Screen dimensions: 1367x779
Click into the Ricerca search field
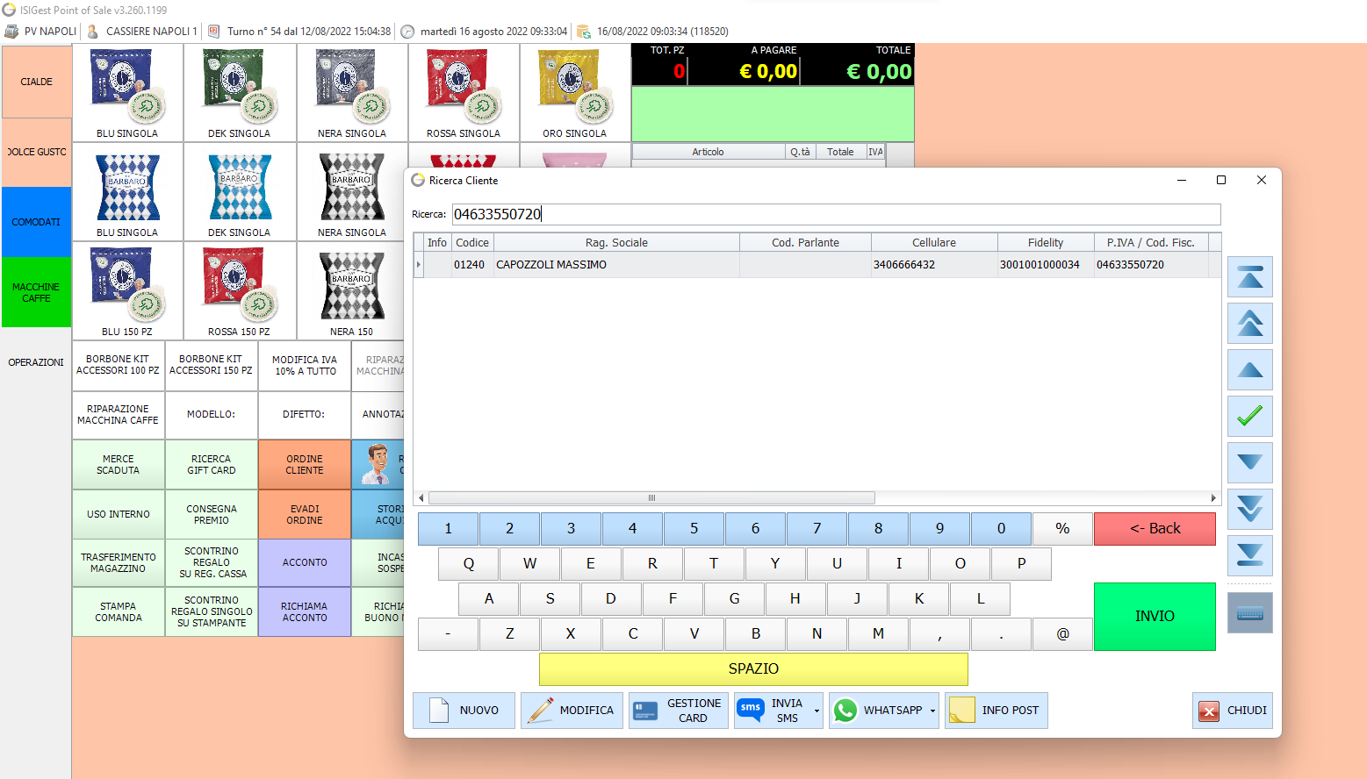coord(836,214)
